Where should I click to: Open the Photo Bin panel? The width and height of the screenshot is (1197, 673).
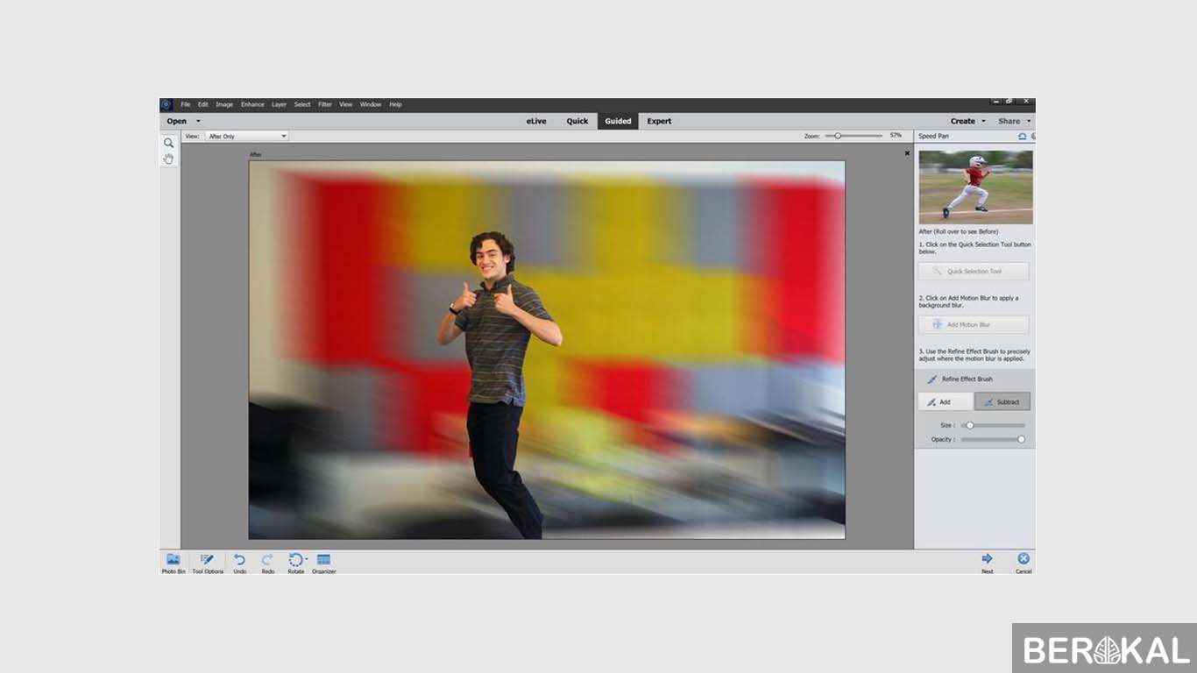[174, 562]
